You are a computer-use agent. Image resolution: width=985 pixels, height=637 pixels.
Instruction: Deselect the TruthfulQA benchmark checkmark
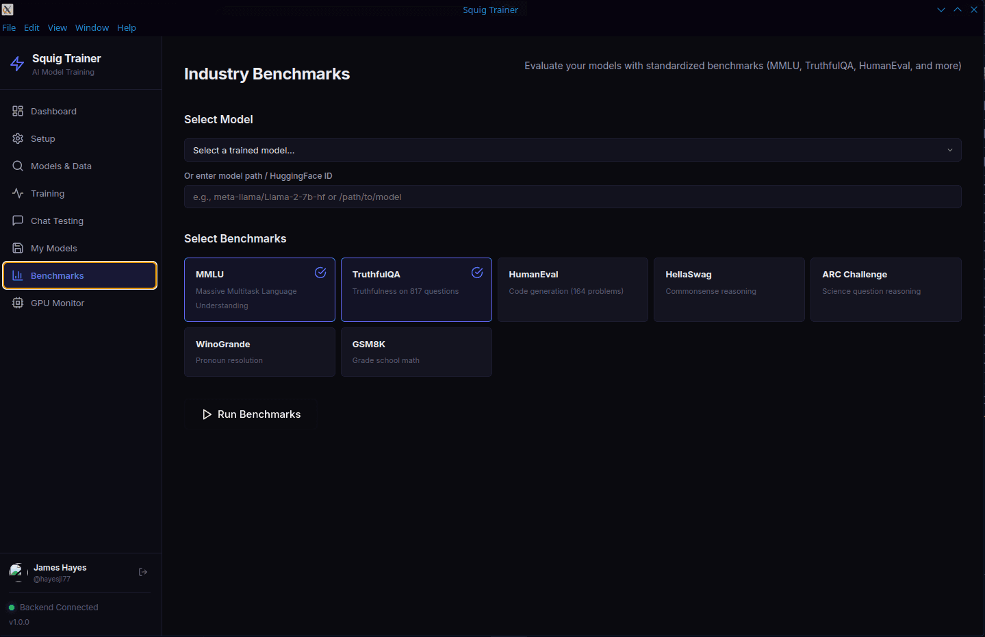(477, 273)
